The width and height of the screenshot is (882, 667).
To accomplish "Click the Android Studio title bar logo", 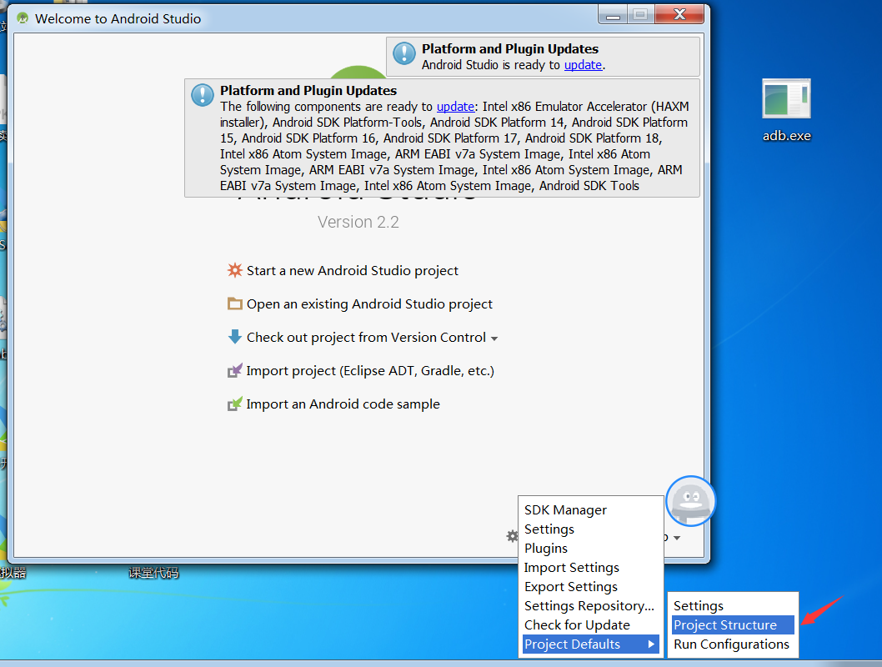I will (23, 18).
